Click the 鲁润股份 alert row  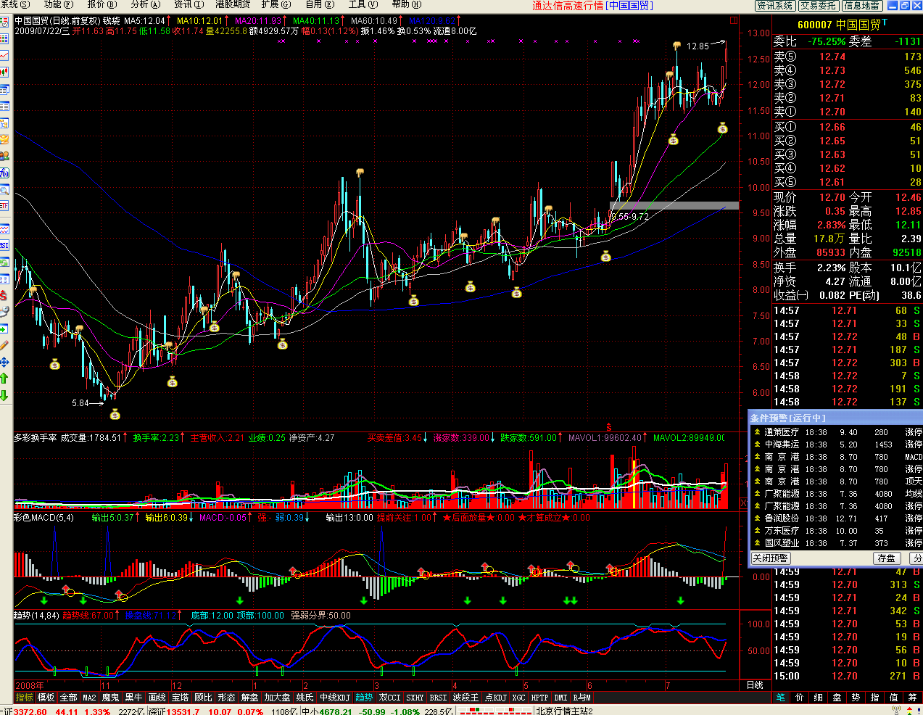835,518
